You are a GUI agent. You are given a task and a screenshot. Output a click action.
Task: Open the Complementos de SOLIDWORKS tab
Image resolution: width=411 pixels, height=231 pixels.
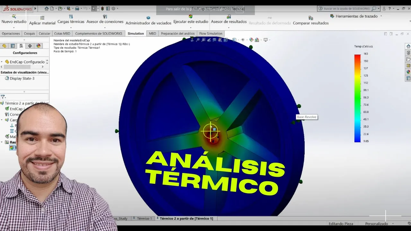tap(99, 33)
